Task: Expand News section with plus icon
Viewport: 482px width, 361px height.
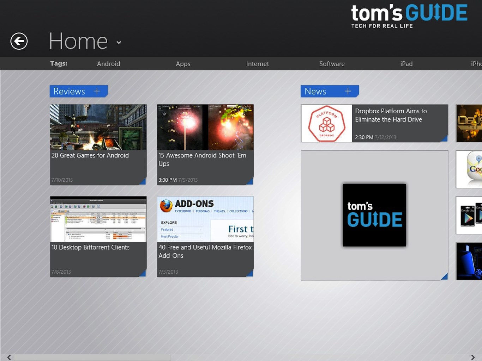Action: pos(348,91)
